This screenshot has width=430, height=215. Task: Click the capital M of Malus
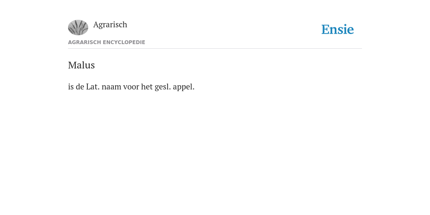71,65
